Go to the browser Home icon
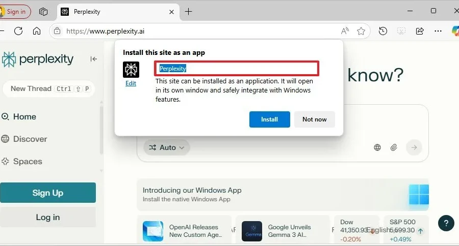The width and height of the screenshot is (459, 246). click(x=37, y=31)
